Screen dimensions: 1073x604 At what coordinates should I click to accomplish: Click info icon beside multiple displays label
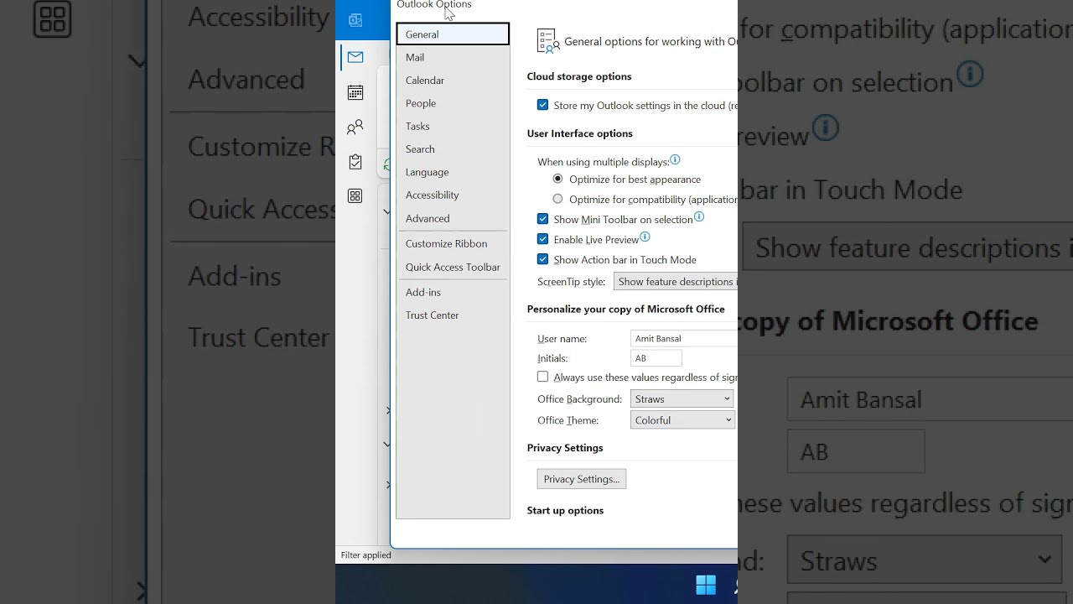click(675, 160)
